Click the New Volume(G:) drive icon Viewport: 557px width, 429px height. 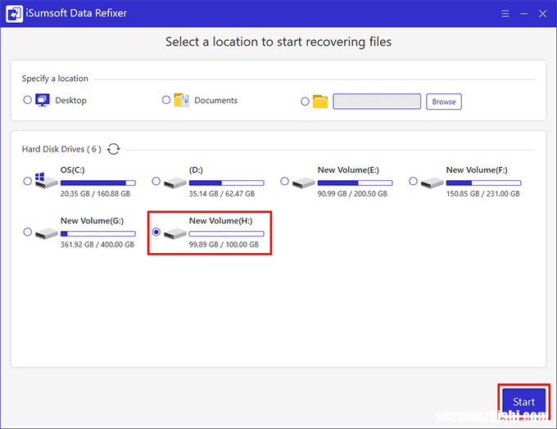[x=46, y=233]
